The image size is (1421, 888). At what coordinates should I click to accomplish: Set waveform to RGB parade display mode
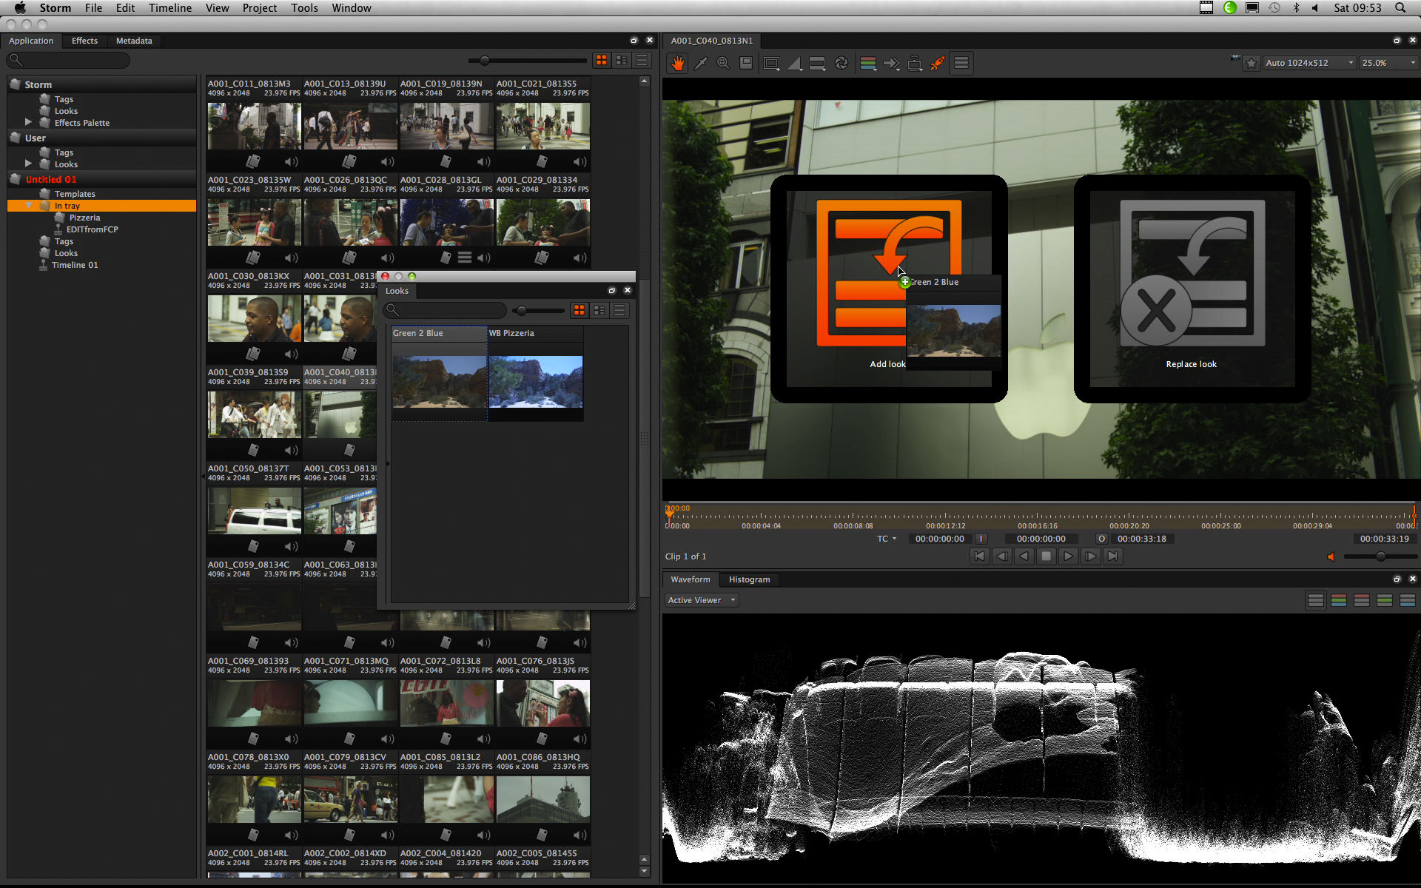point(1338,600)
